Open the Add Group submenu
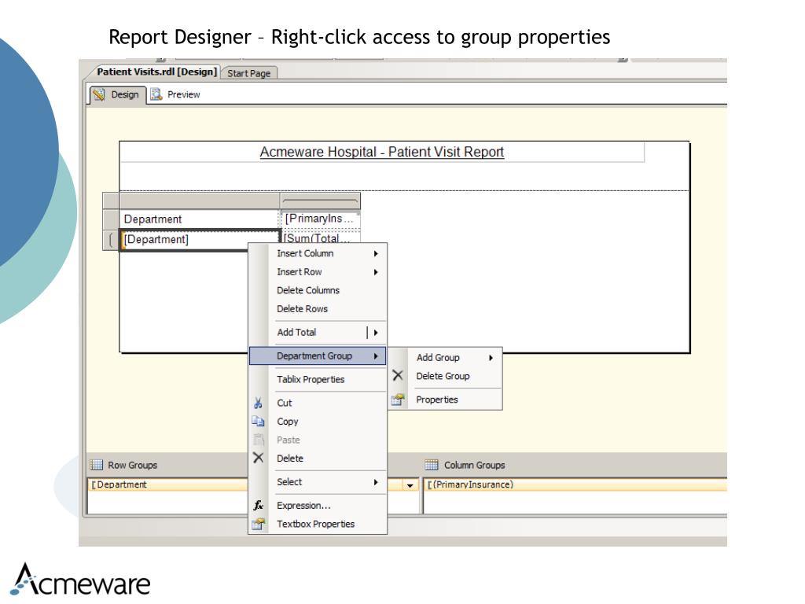Screen dimensions: 805x604 pos(445,358)
